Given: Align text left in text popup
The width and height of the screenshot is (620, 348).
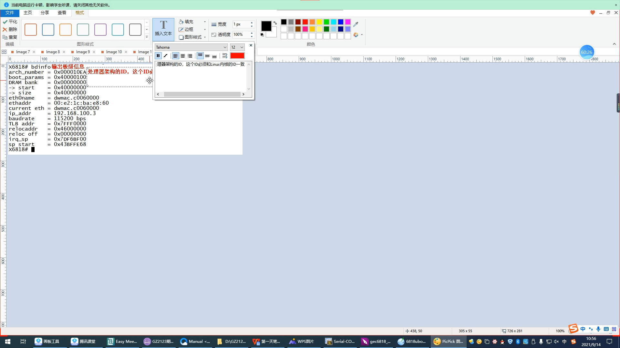Looking at the screenshot, I should point(175,56).
